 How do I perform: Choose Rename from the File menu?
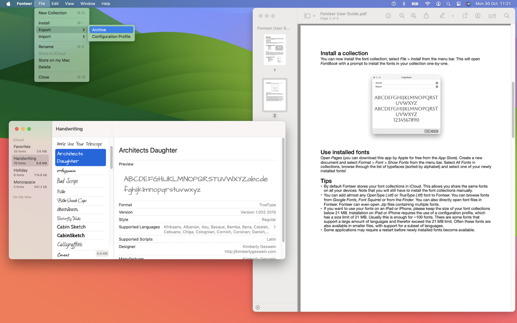(x=62, y=47)
